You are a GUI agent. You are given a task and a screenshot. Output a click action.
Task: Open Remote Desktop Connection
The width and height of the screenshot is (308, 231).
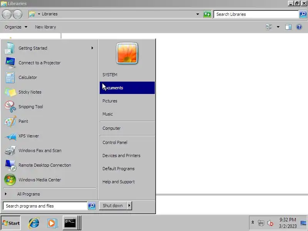tap(49, 165)
